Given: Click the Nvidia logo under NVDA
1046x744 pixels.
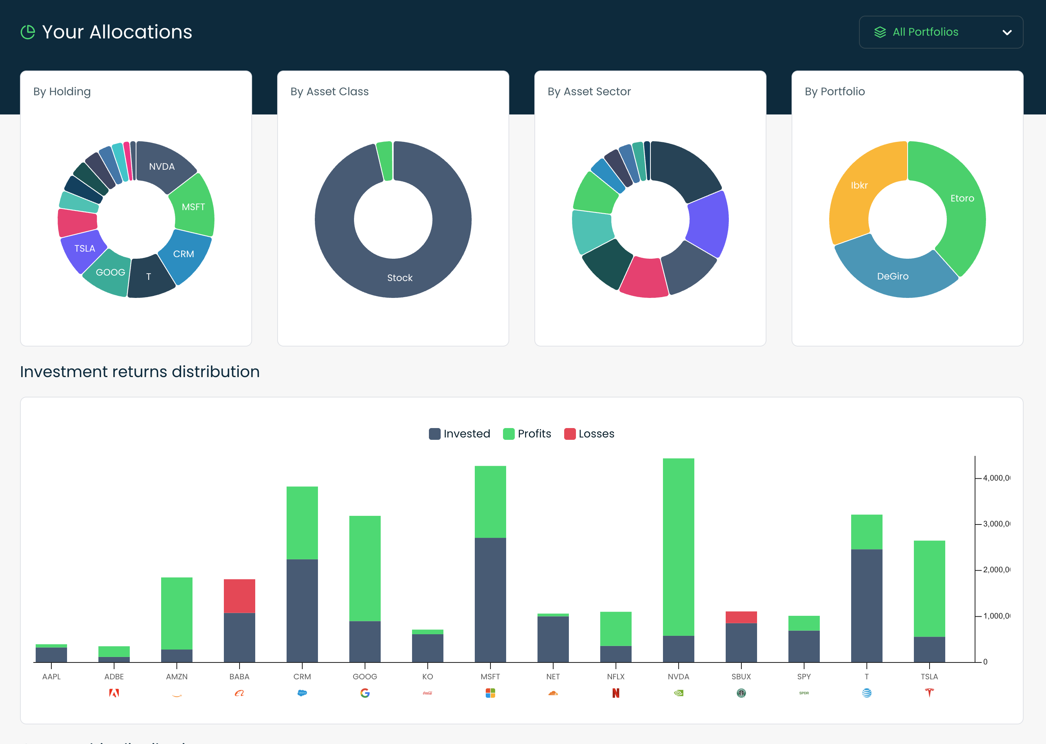Looking at the screenshot, I should [679, 693].
